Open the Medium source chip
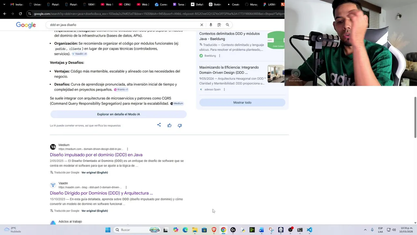The height and width of the screenshot is (235, 417). [177, 103]
